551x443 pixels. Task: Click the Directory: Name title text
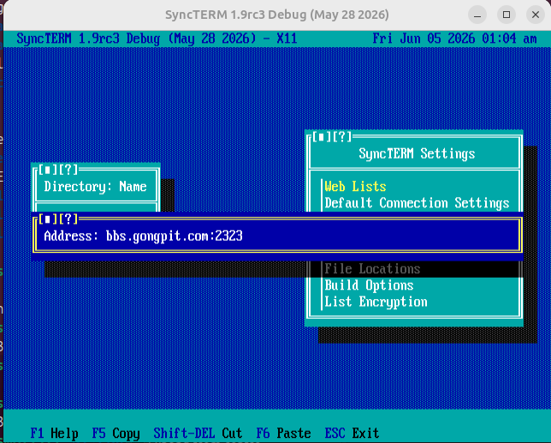pyautogui.click(x=95, y=187)
